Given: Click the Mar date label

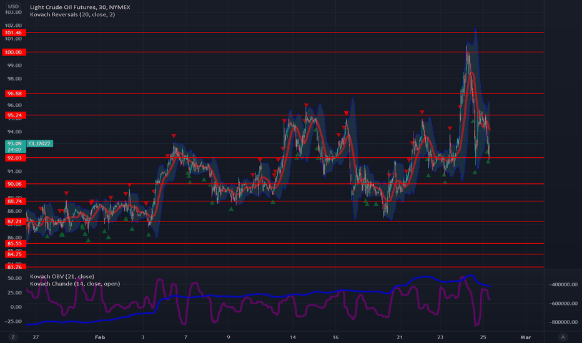Looking at the screenshot, I should (x=526, y=337).
